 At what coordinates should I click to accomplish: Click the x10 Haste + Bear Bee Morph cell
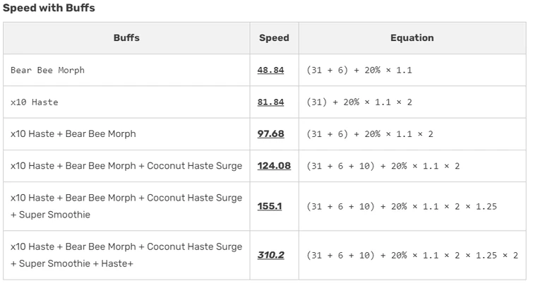[x=73, y=133]
